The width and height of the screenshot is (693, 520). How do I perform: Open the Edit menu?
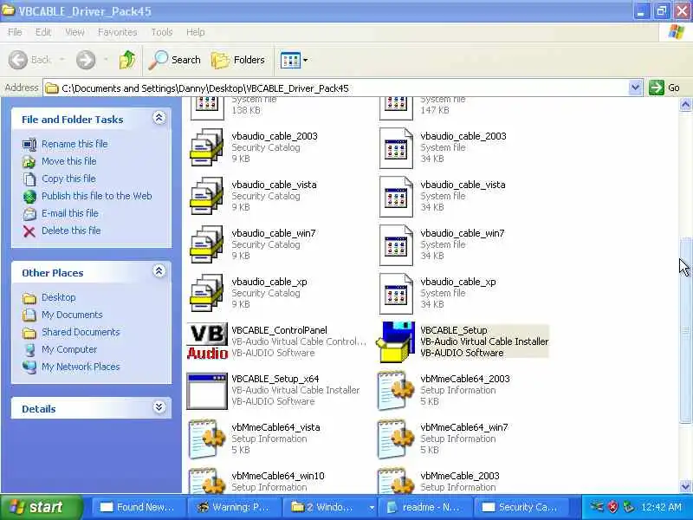pyautogui.click(x=43, y=32)
